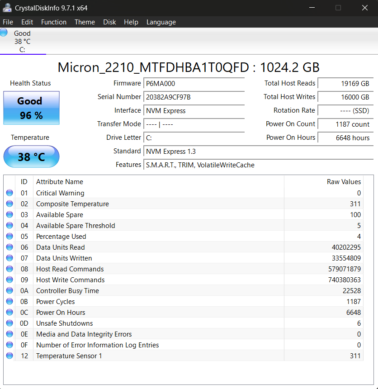Open the Function menu
Image resolution: width=378 pixels, height=389 pixels.
[x=54, y=22]
